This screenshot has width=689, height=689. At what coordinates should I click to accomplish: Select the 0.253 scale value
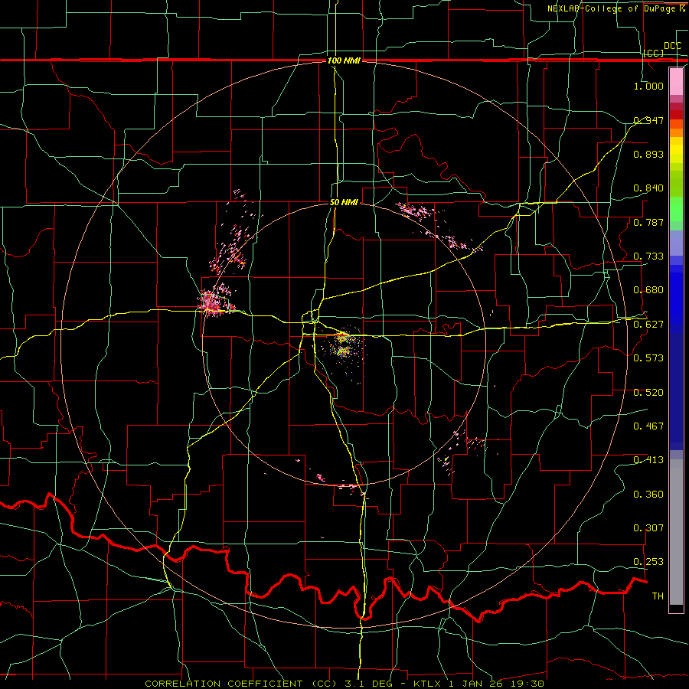648,562
